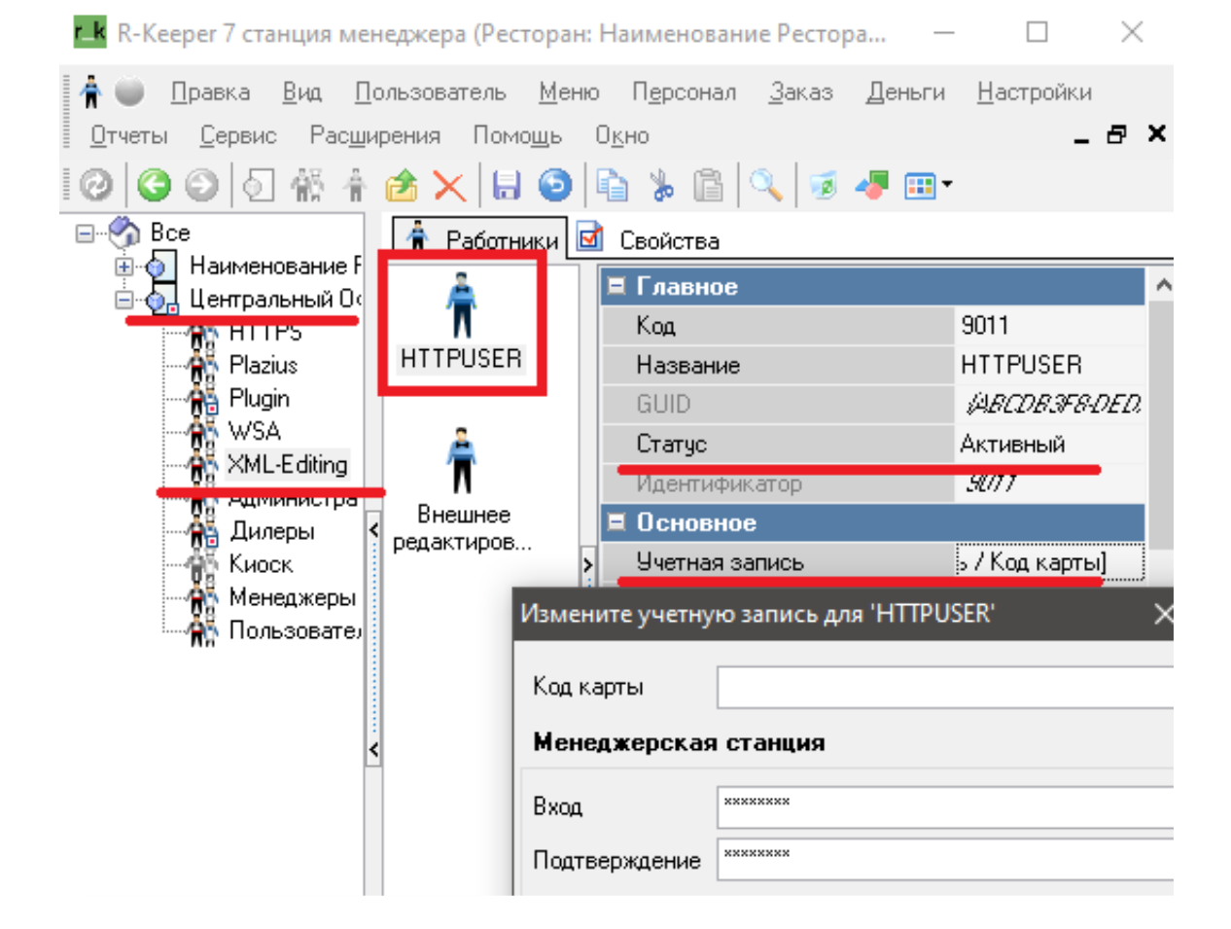Open the Отчеты menu

(x=128, y=135)
